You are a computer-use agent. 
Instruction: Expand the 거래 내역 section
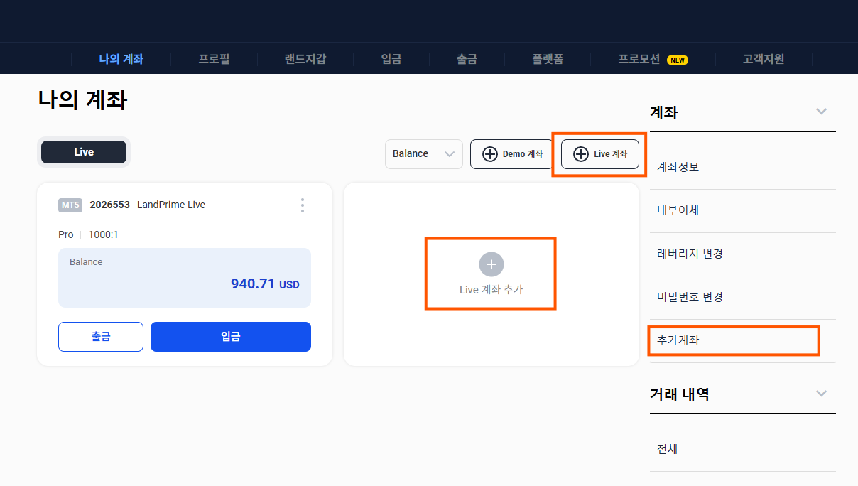pyautogui.click(x=821, y=393)
